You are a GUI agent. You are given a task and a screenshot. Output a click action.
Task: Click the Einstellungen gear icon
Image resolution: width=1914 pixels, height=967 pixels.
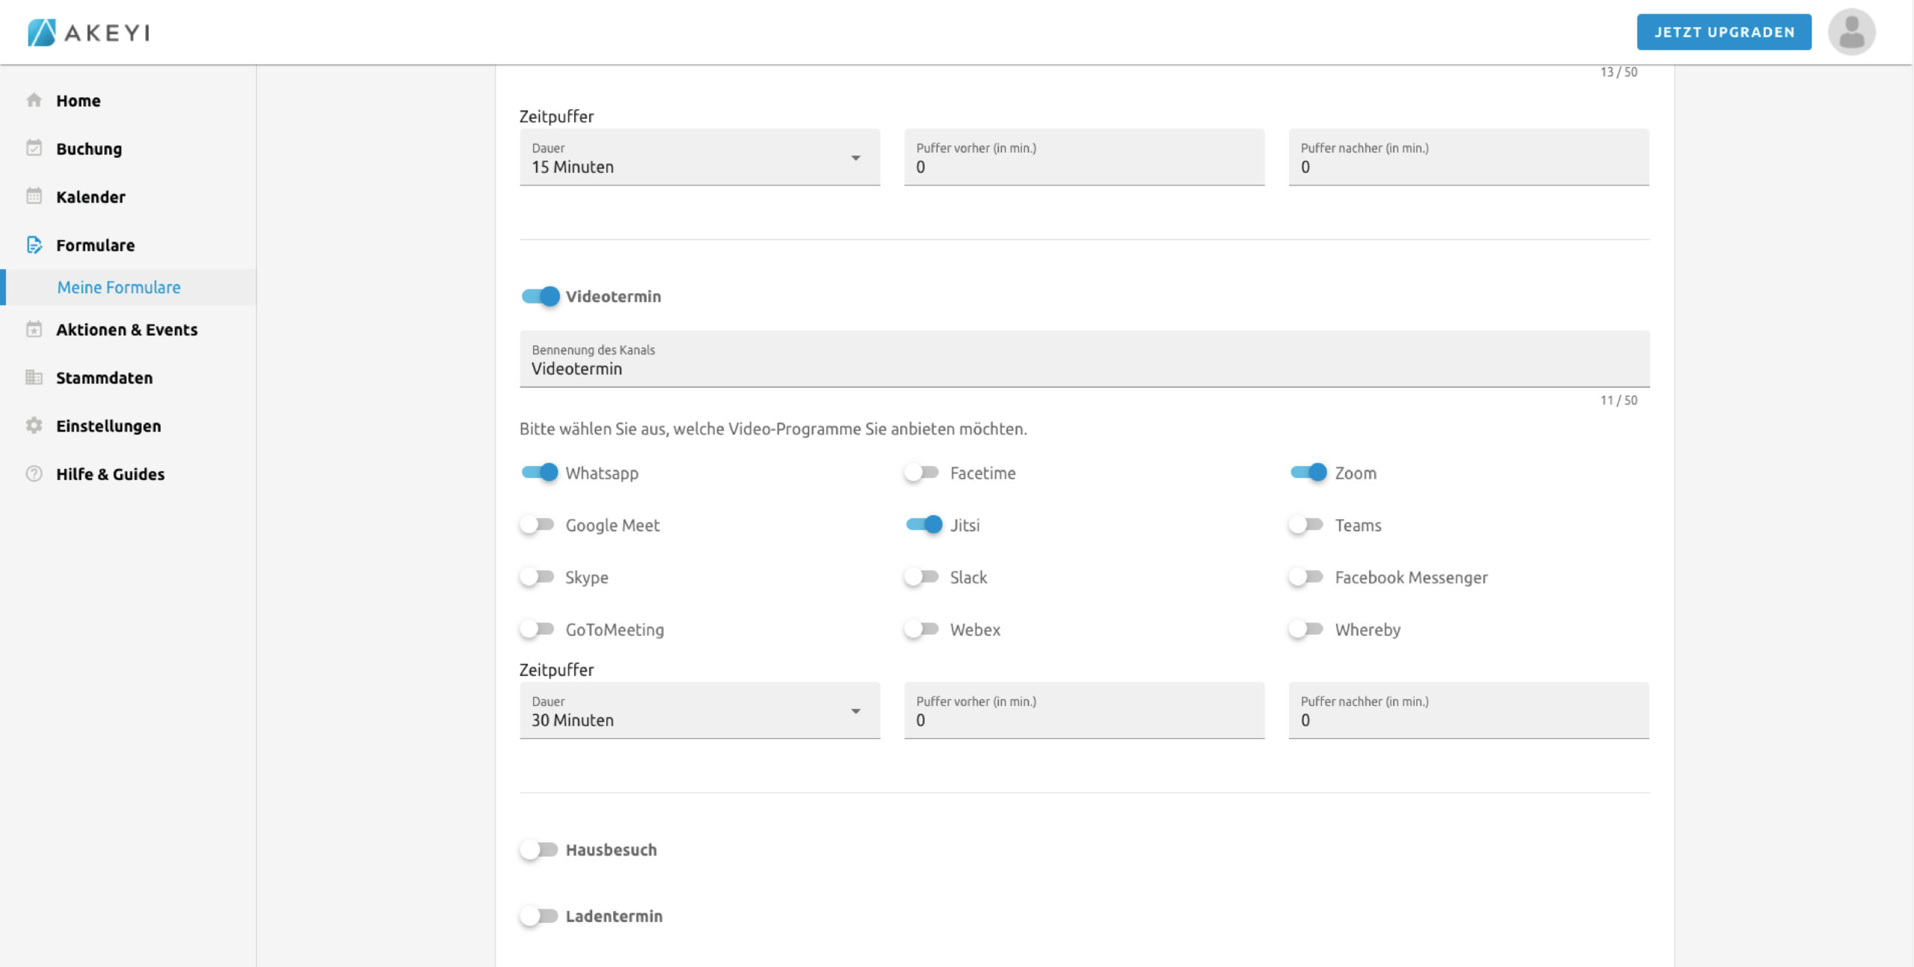coord(34,426)
